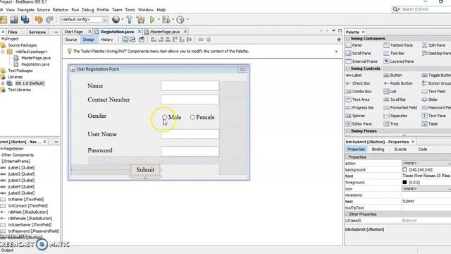Image resolution: width=451 pixels, height=254 pixels.
Task: Run the project with green play icon
Action: (x=152, y=20)
